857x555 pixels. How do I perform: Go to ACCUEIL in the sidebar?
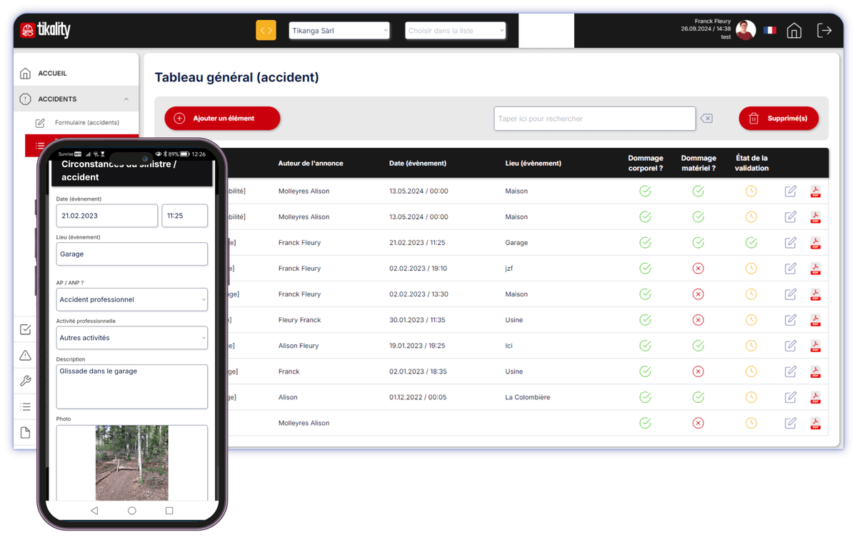pyautogui.click(x=52, y=74)
